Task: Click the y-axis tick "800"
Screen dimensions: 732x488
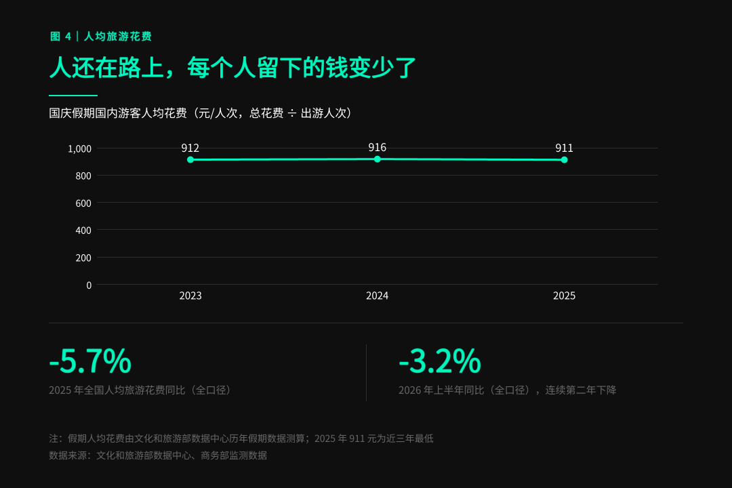Action: tap(83, 176)
